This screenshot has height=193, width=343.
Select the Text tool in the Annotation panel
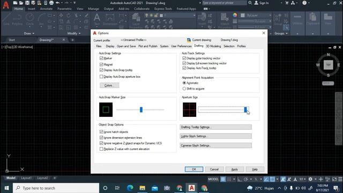[x=97, y=19]
